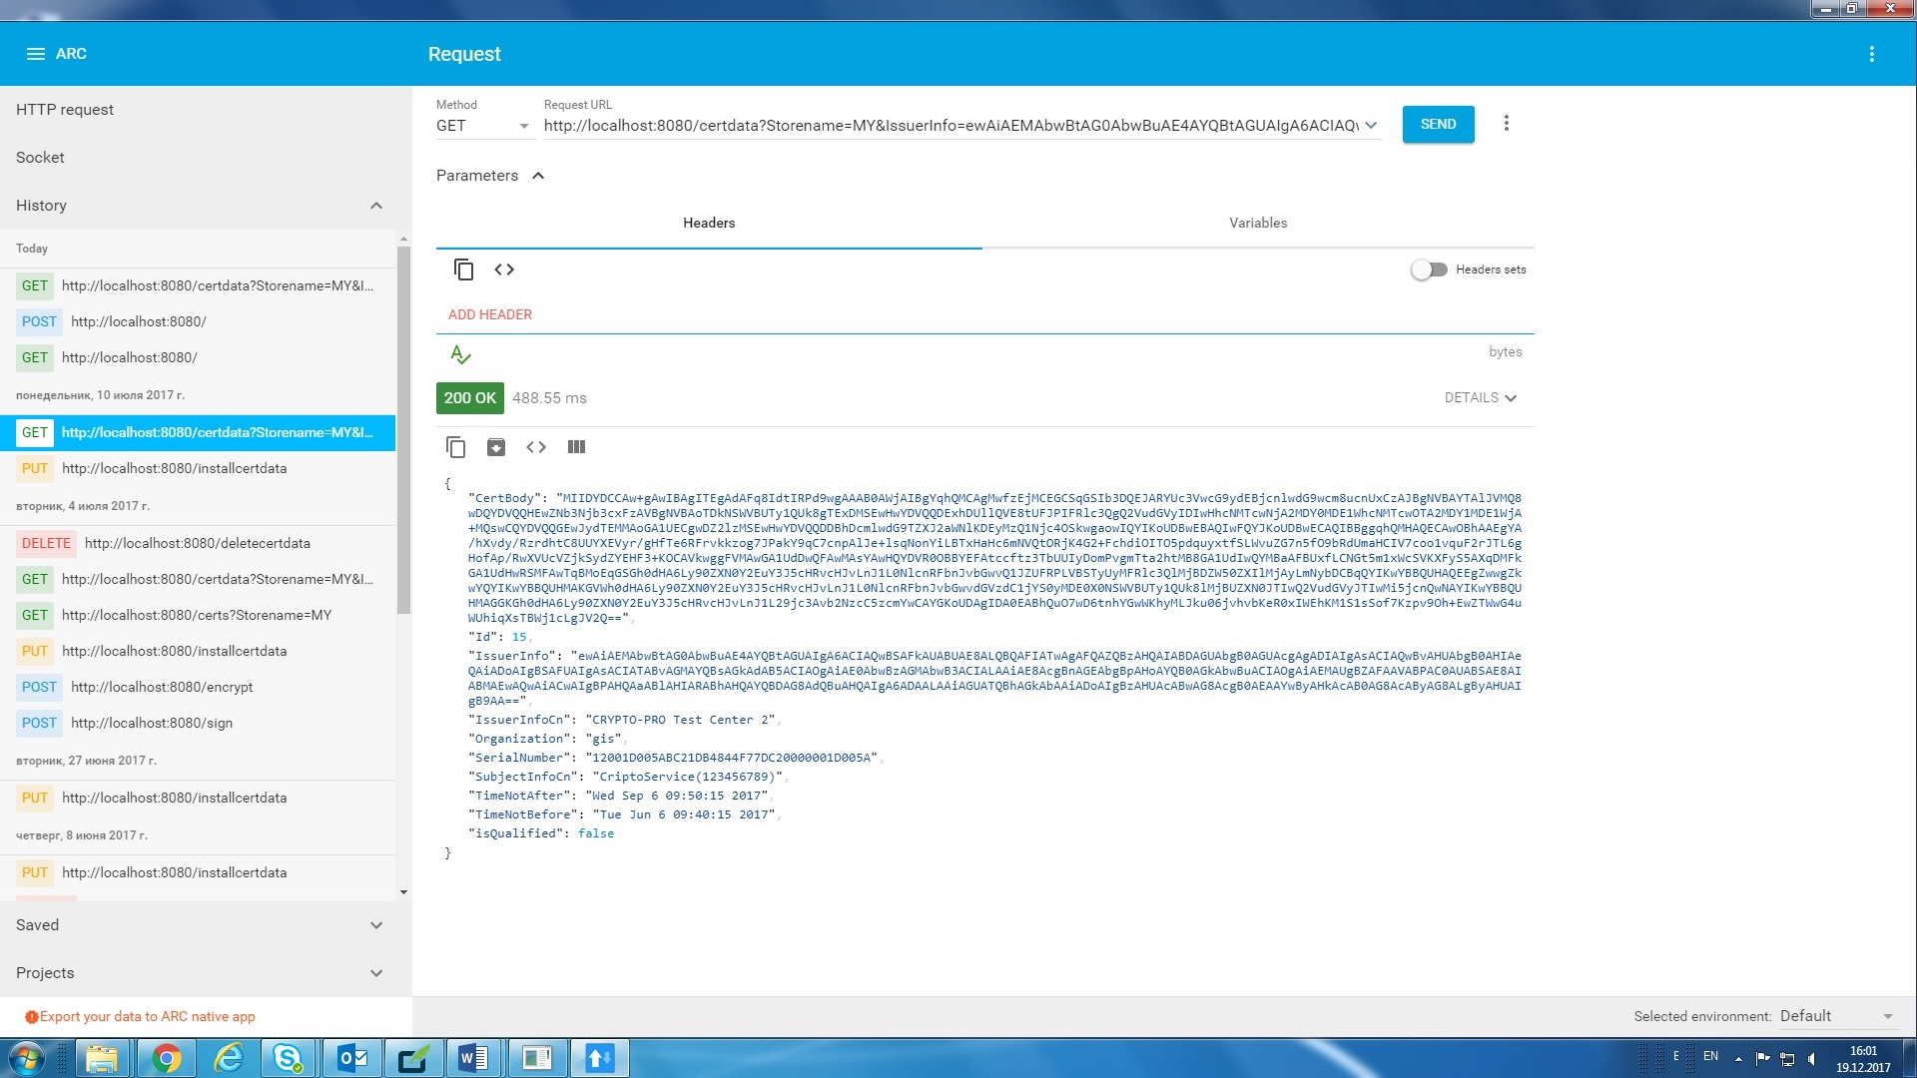Copy headers to clipboard icon
1917x1078 pixels.
coord(463,269)
